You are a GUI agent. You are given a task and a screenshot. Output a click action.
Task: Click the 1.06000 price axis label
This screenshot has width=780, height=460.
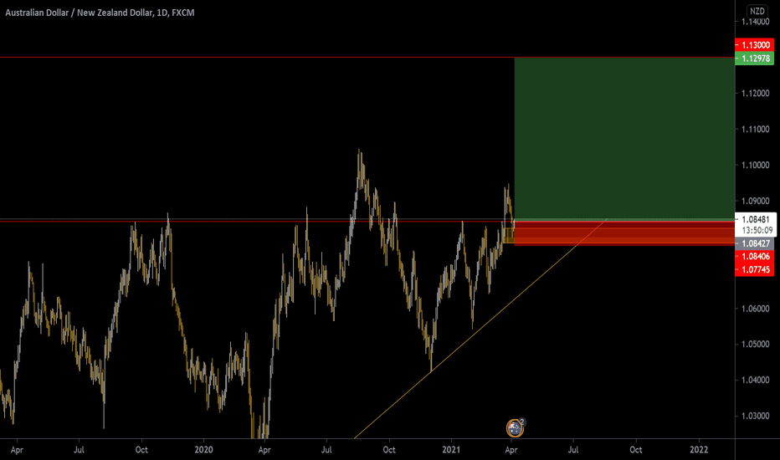(x=755, y=309)
